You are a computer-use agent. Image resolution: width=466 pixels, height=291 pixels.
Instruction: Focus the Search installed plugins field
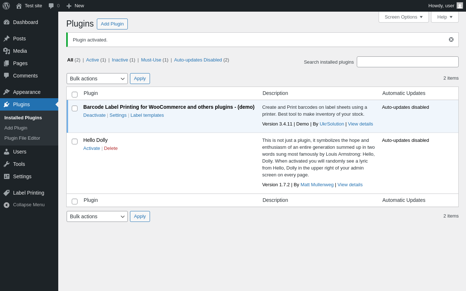[407, 62]
